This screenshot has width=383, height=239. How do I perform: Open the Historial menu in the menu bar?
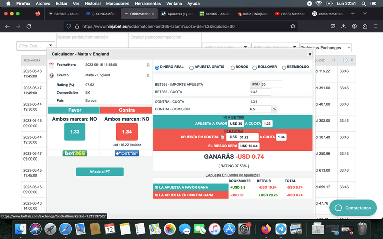[93, 4]
